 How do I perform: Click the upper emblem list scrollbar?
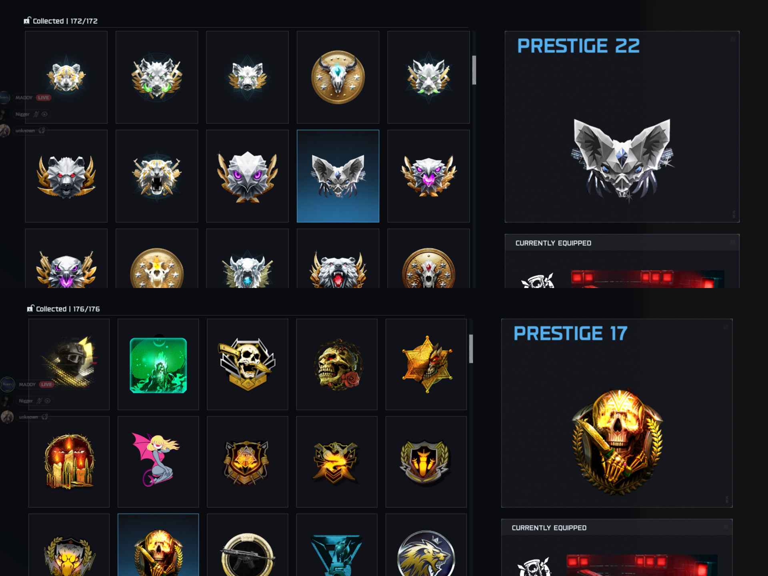474,70
